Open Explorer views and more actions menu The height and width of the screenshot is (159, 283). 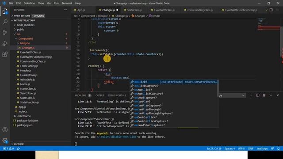[x=65, y=10]
